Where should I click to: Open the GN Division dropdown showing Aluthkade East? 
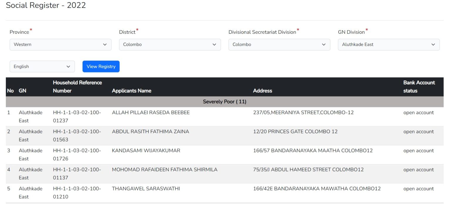pyautogui.click(x=388, y=44)
